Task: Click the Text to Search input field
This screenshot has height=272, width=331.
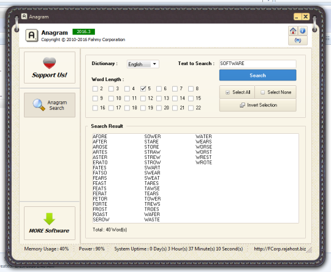Action: (x=257, y=64)
